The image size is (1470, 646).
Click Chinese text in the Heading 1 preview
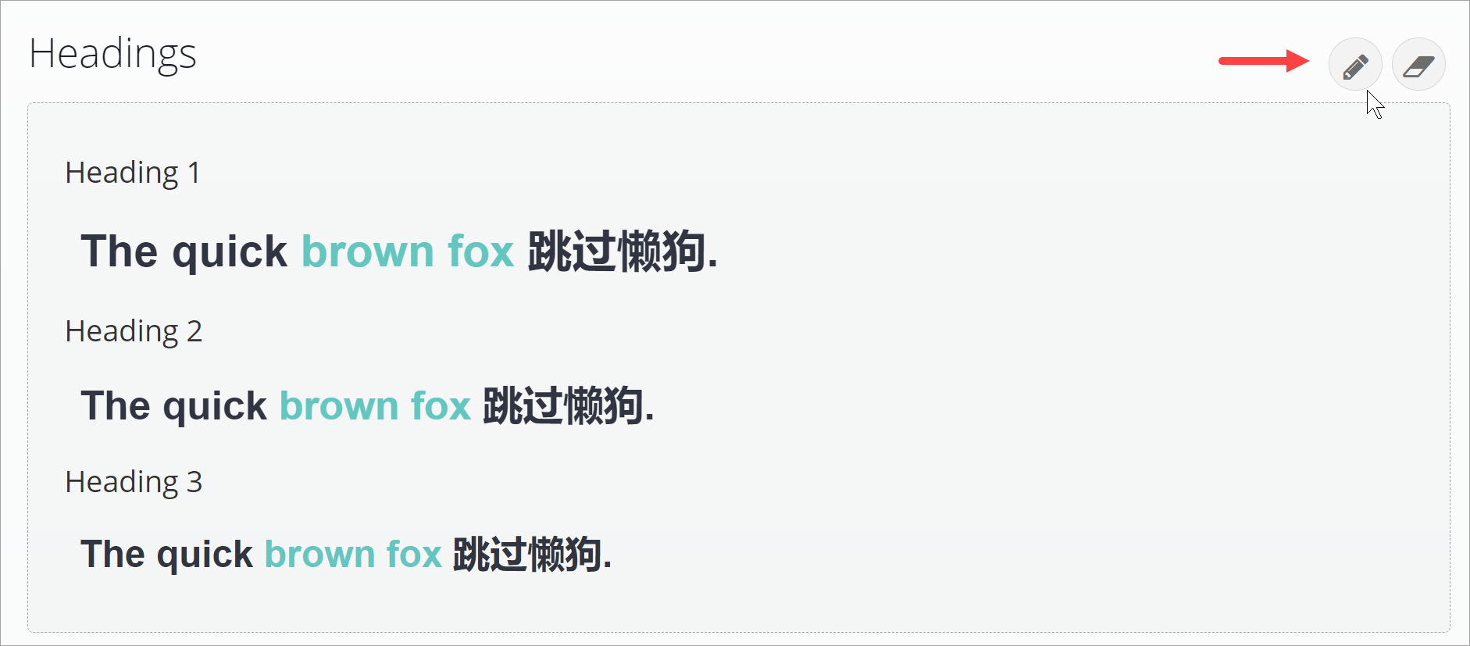[x=616, y=252]
